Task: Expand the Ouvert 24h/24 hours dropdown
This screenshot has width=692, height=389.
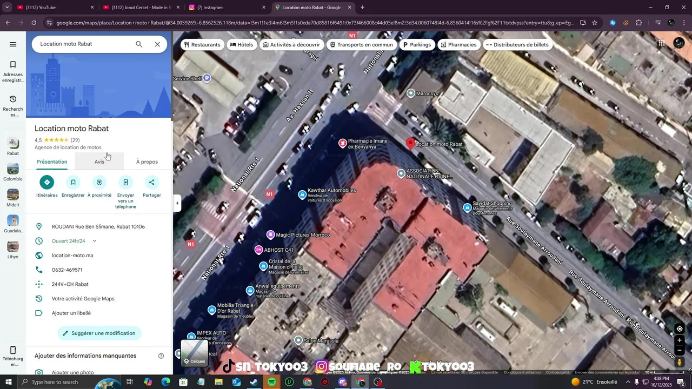Action: [x=94, y=241]
